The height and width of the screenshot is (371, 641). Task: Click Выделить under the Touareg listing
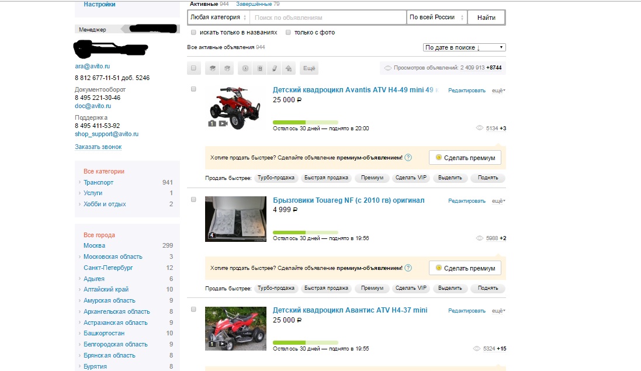(x=450, y=288)
